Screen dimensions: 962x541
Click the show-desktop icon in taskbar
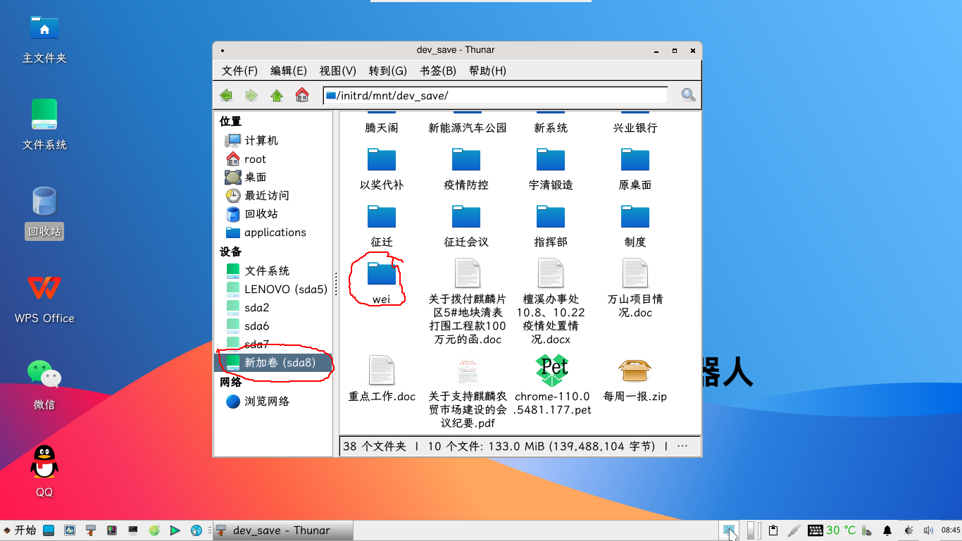[49, 530]
